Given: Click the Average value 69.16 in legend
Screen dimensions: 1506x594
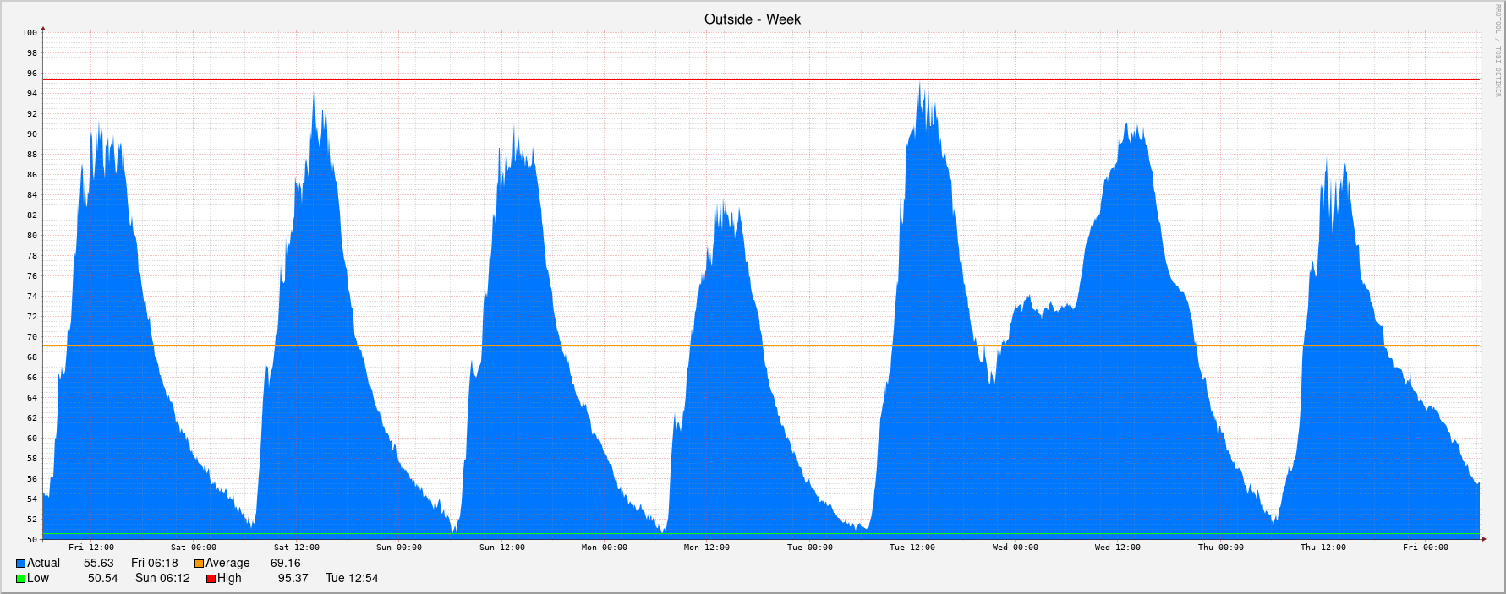Looking at the screenshot, I should (285, 564).
